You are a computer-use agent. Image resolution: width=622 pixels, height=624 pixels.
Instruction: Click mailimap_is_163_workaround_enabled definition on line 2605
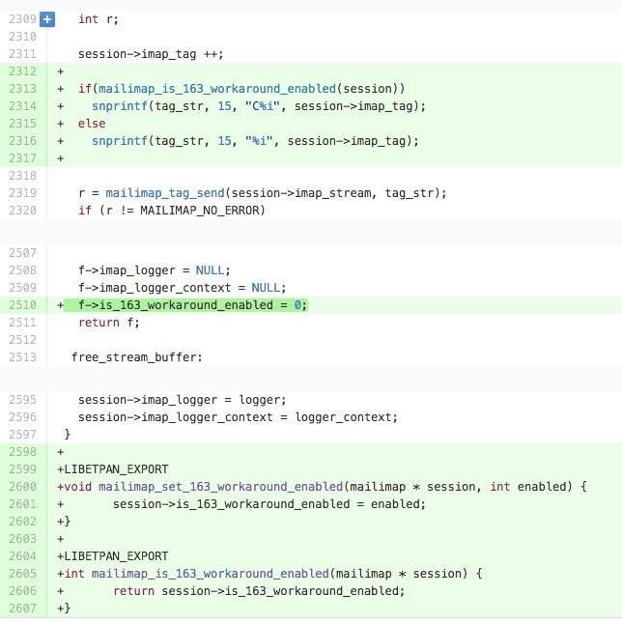(x=211, y=574)
